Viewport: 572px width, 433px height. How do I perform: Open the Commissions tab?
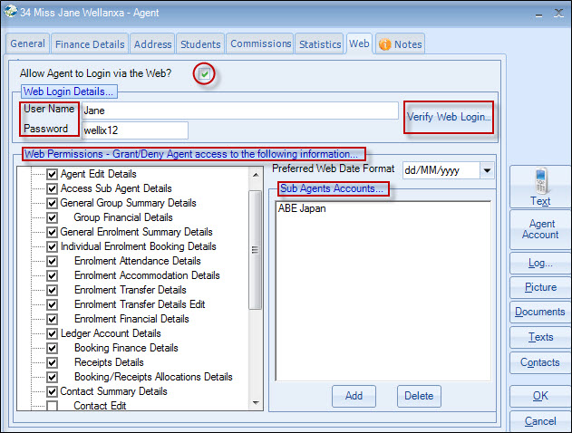click(x=260, y=43)
